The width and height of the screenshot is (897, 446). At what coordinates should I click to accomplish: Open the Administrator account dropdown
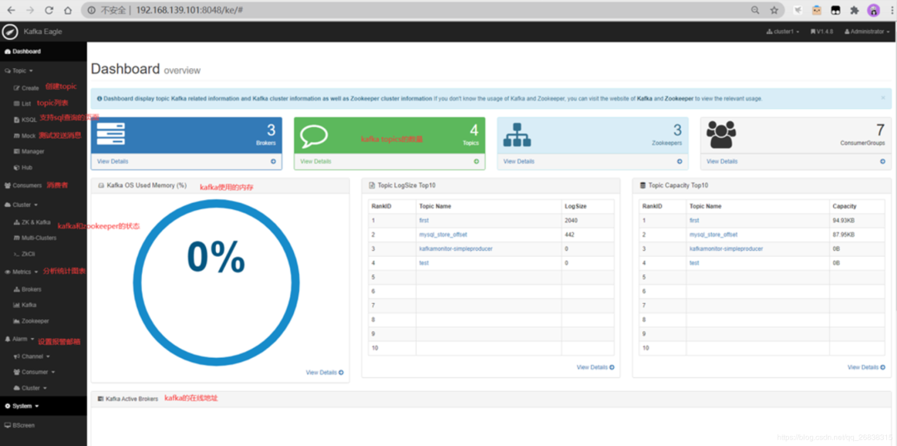[x=866, y=32]
